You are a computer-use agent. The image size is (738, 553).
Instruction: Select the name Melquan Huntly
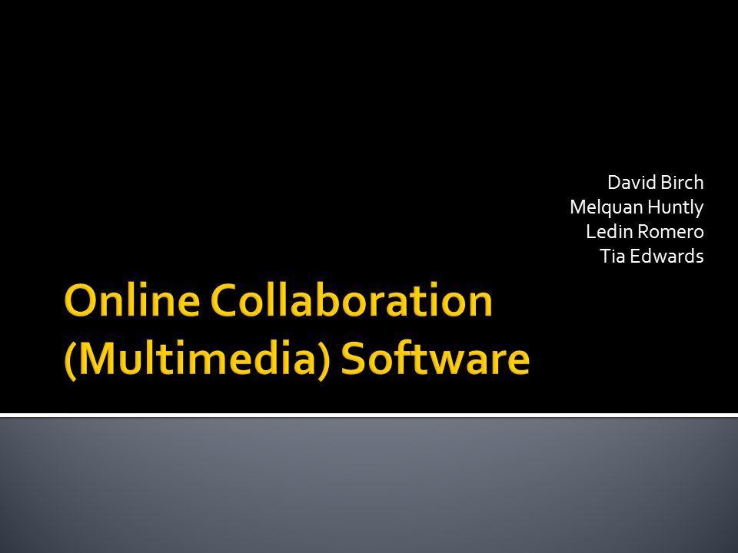(637, 207)
